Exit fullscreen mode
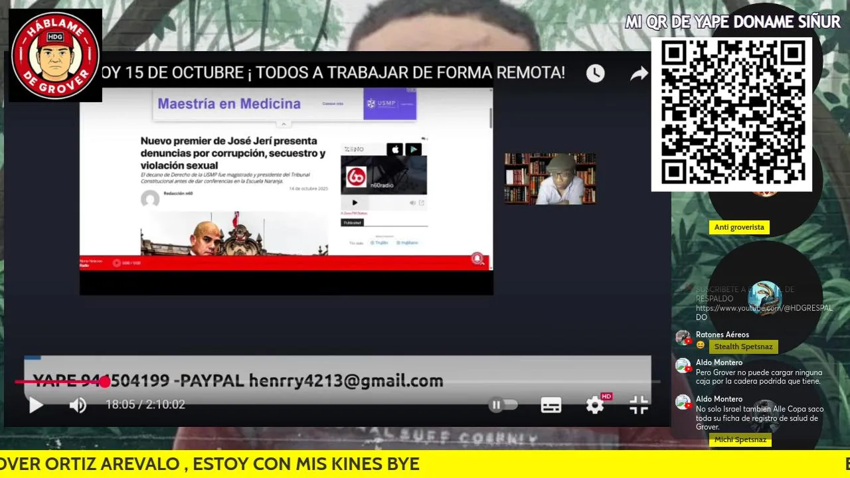 [x=638, y=405]
